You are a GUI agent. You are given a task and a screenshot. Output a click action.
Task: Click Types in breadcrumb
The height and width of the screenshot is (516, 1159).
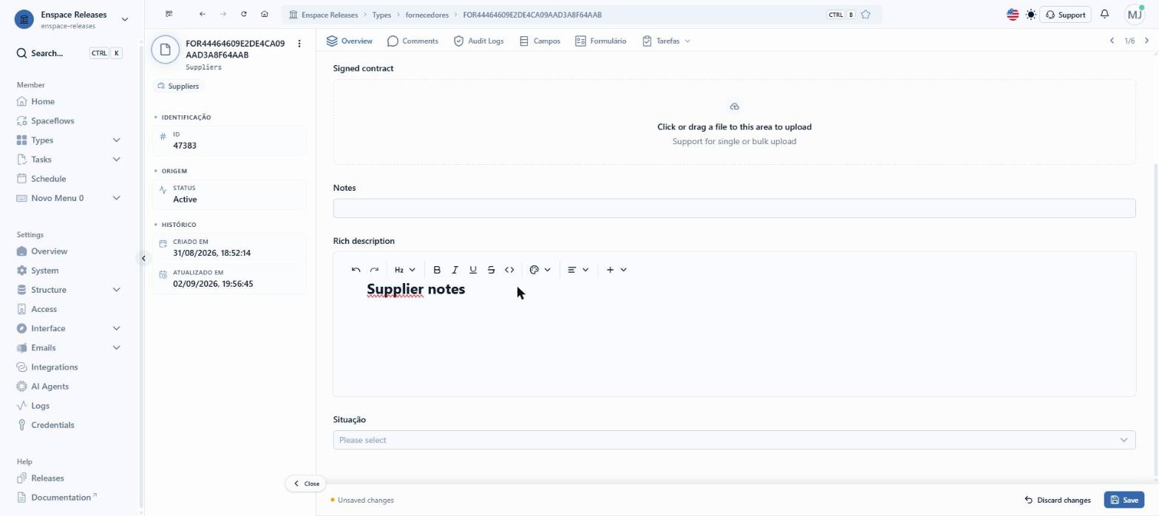[x=381, y=15]
